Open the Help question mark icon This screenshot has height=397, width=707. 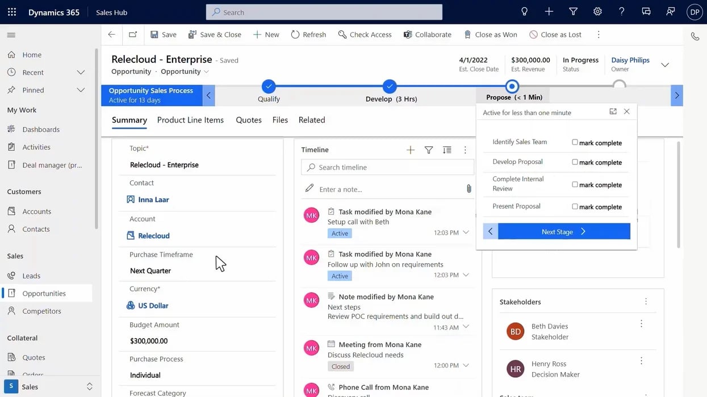click(621, 11)
